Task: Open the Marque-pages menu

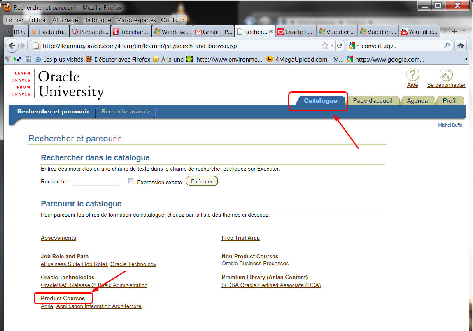Action: pyautogui.click(x=136, y=20)
